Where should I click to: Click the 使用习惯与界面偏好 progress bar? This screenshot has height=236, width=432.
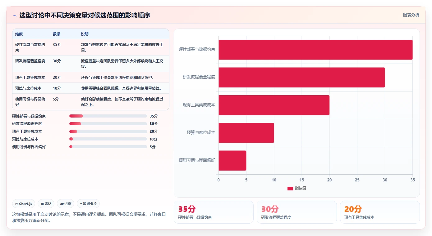coord(108,147)
